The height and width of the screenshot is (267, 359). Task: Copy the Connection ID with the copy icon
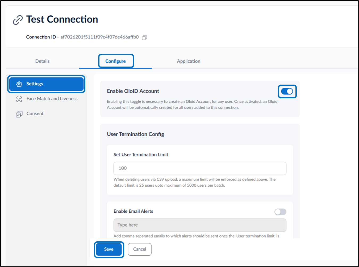144,37
